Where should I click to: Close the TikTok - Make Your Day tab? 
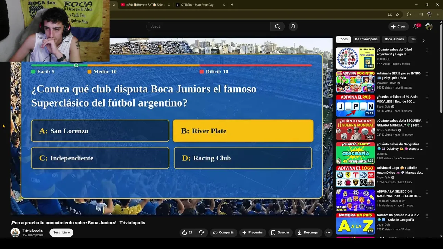point(224,5)
